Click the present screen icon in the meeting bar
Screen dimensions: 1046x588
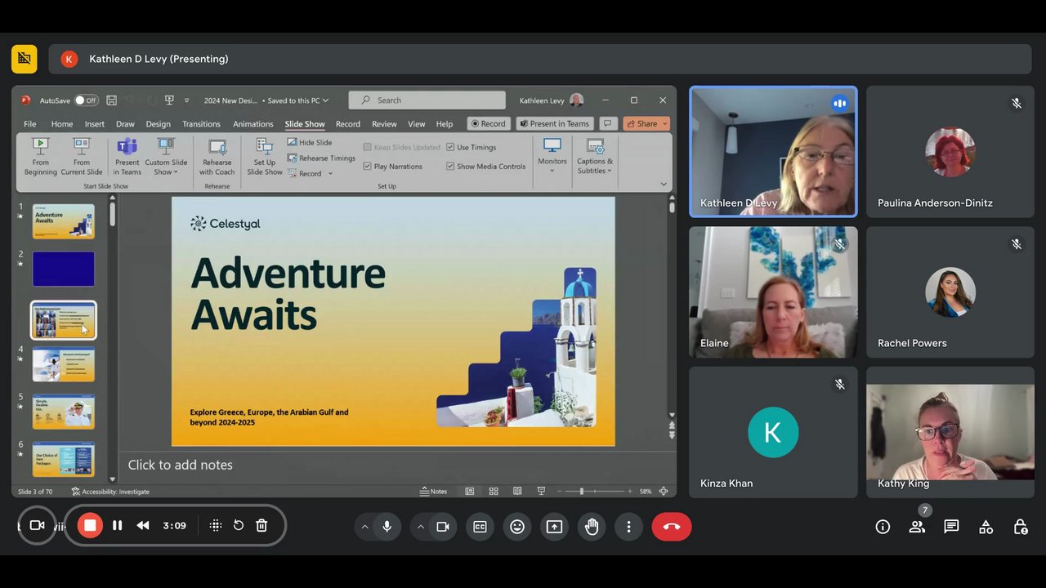pos(554,527)
